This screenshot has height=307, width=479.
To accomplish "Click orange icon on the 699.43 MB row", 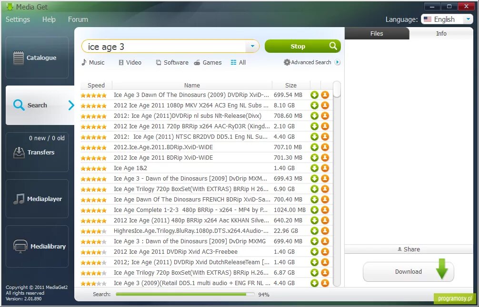I will [325, 179].
